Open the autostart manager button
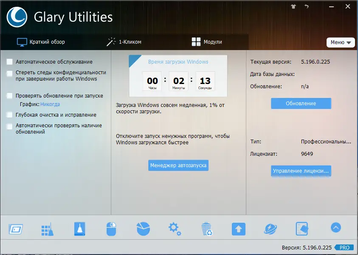This screenshot has height=255, width=358. pyautogui.click(x=178, y=165)
